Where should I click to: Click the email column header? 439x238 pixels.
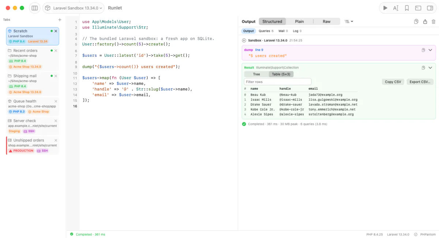click(x=313, y=89)
